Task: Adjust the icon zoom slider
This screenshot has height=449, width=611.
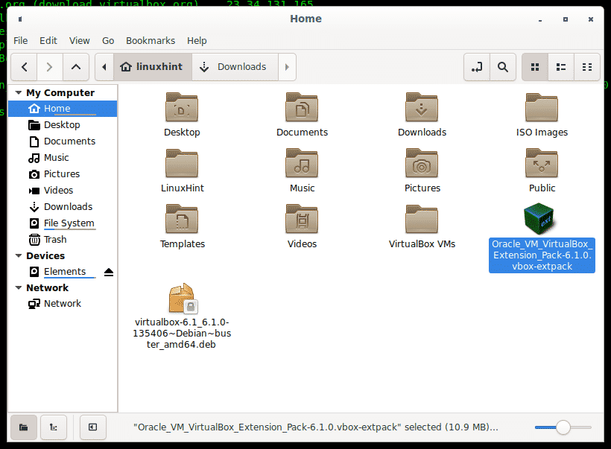Action: 563,427
